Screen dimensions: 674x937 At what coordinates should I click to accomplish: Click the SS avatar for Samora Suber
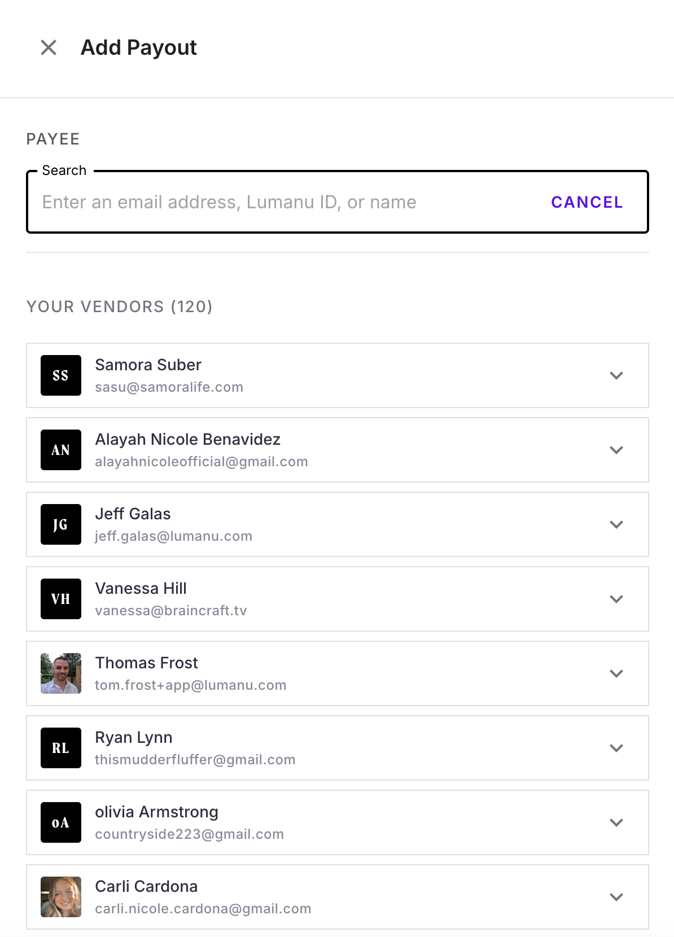61,375
